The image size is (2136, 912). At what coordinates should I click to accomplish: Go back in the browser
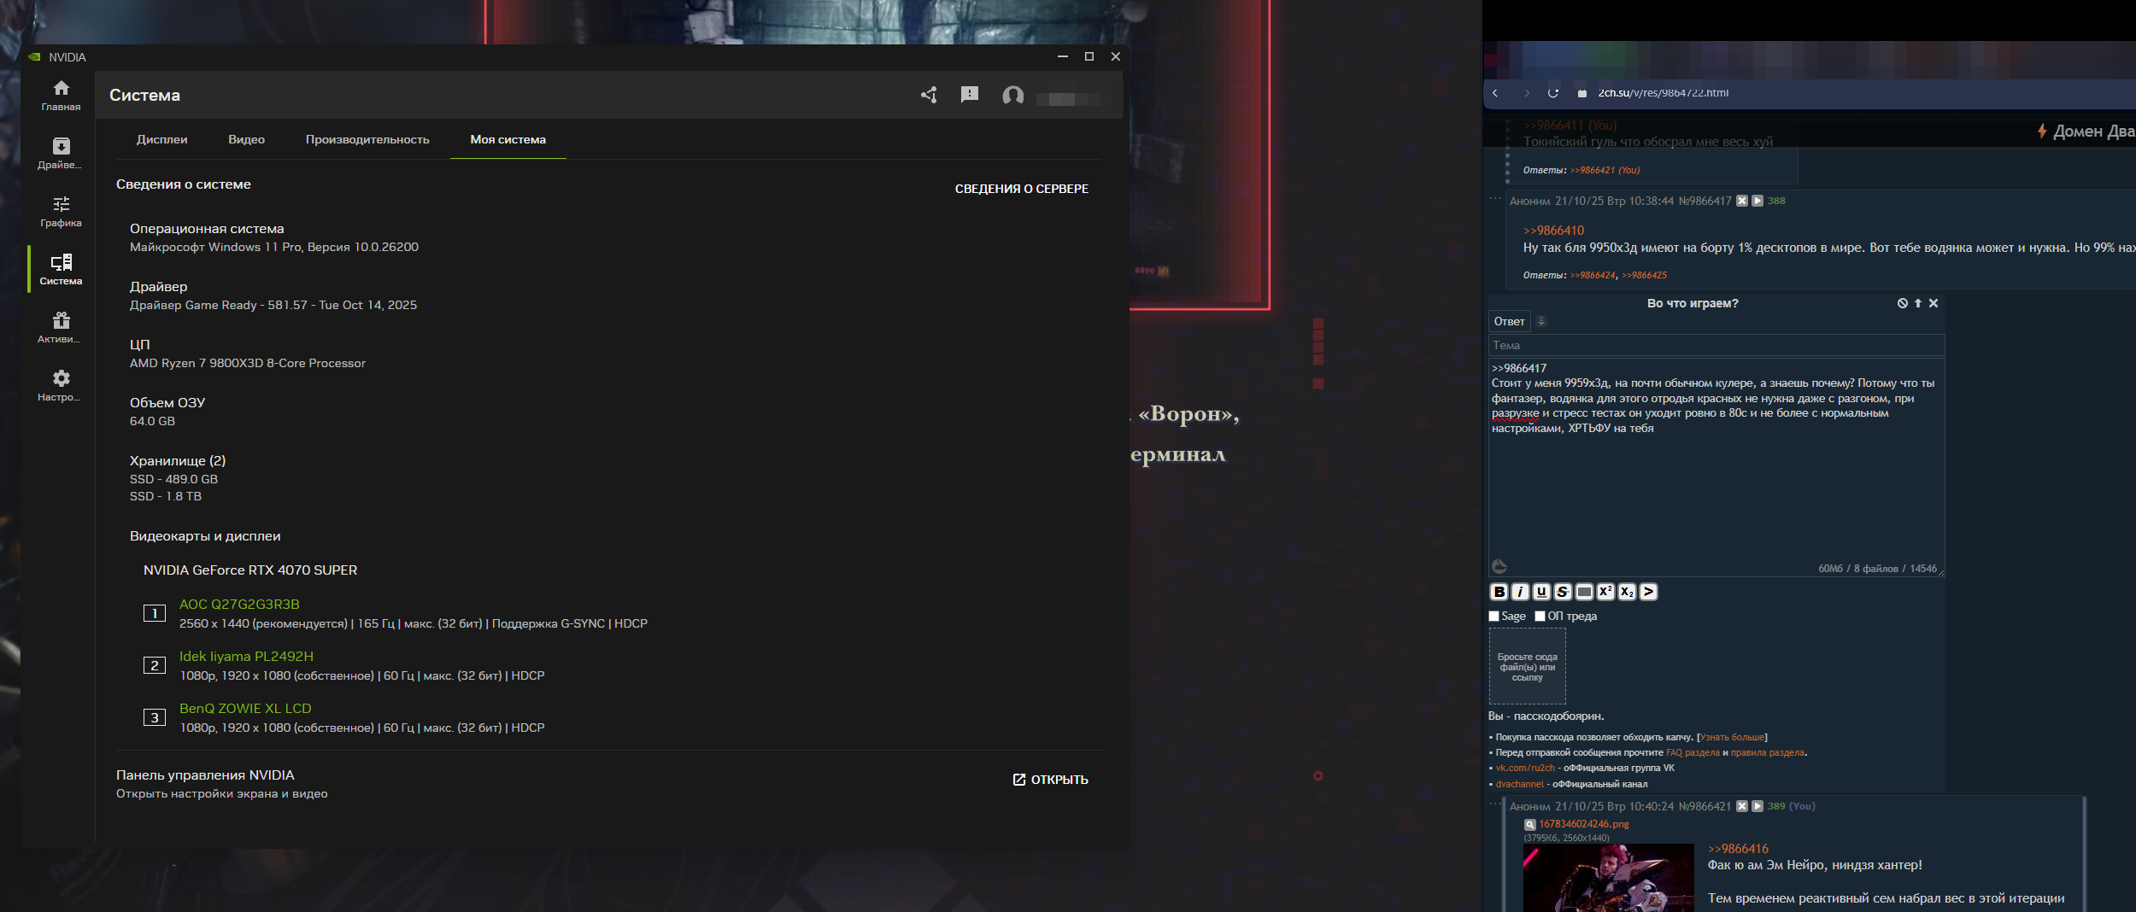tap(1495, 93)
